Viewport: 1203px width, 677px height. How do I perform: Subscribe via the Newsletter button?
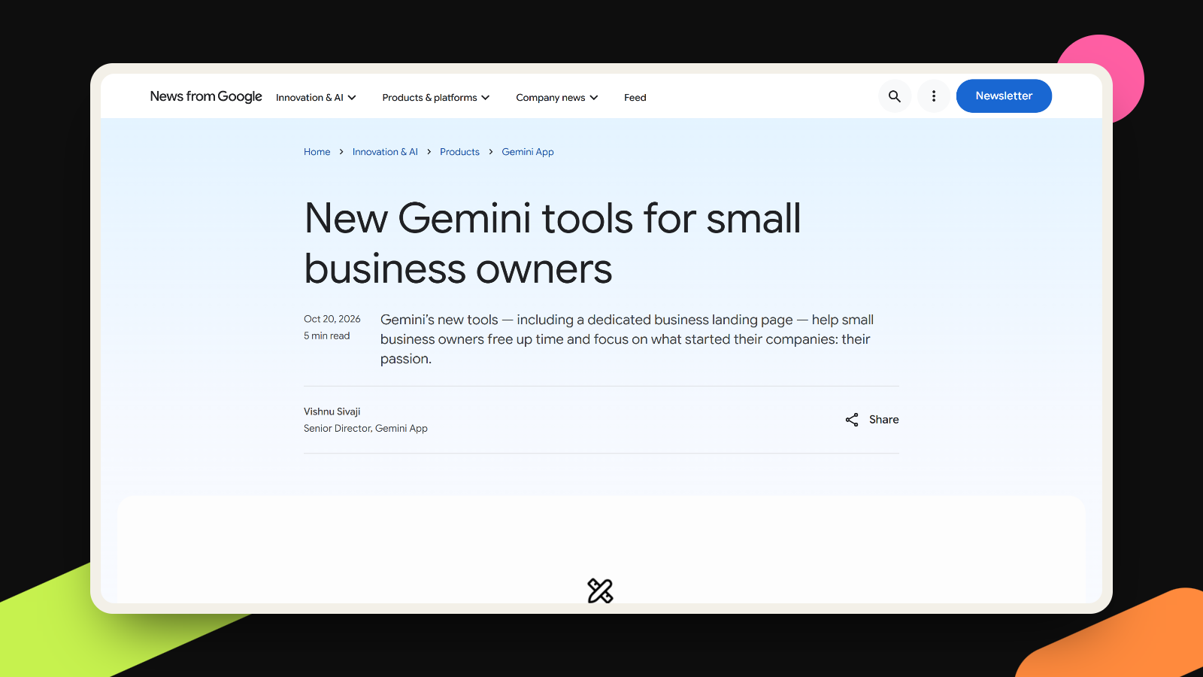pyautogui.click(x=1004, y=96)
